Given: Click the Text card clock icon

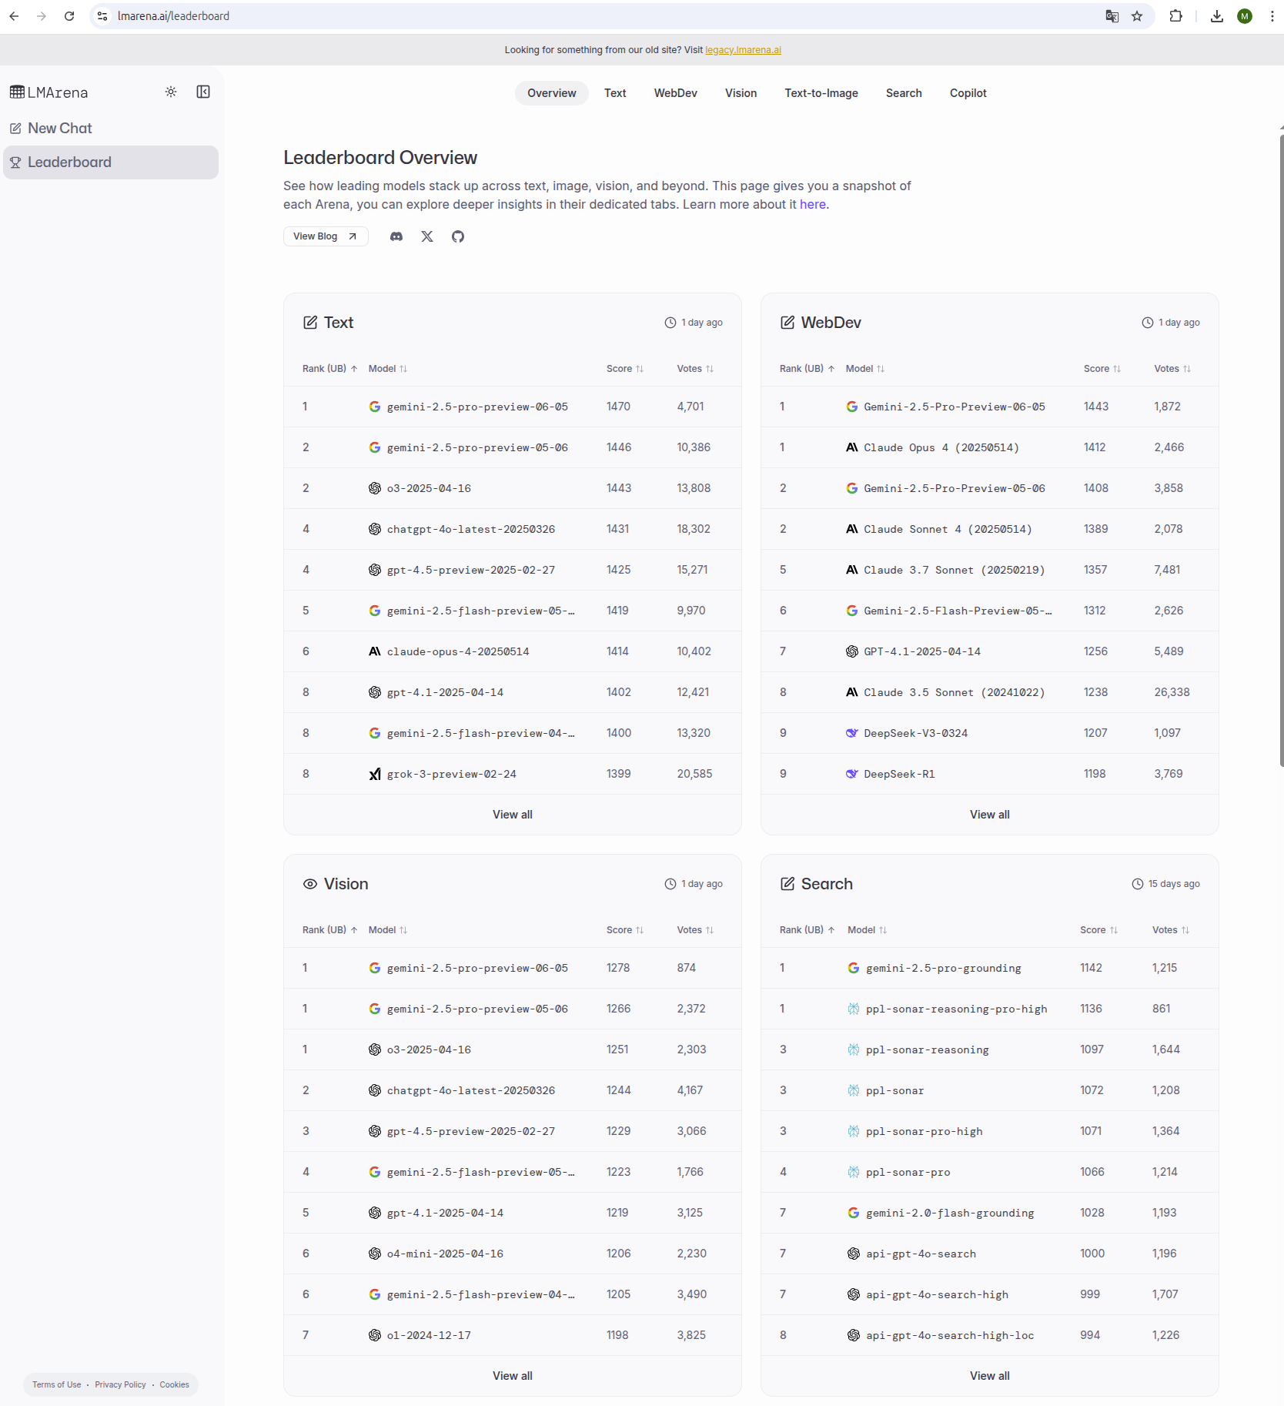Looking at the screenshot, I should tap(670, 323).
